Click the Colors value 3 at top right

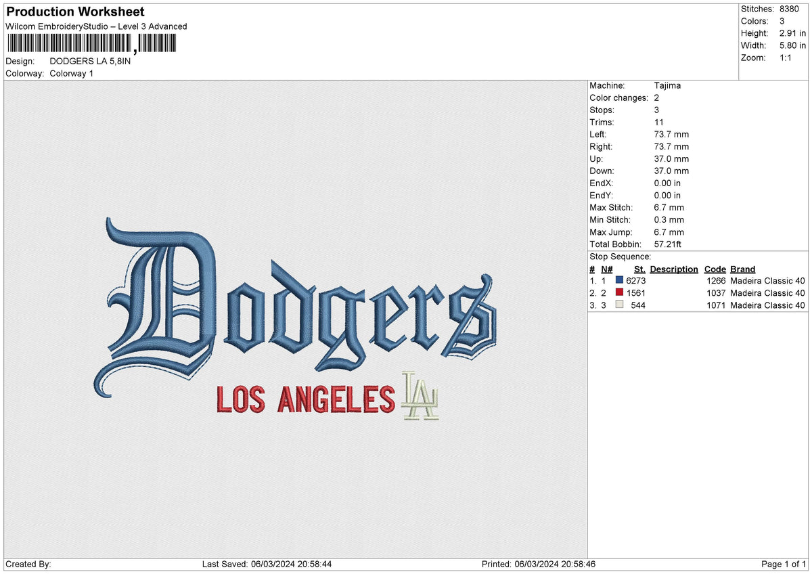pyautogui.click(x=782, y=21)
